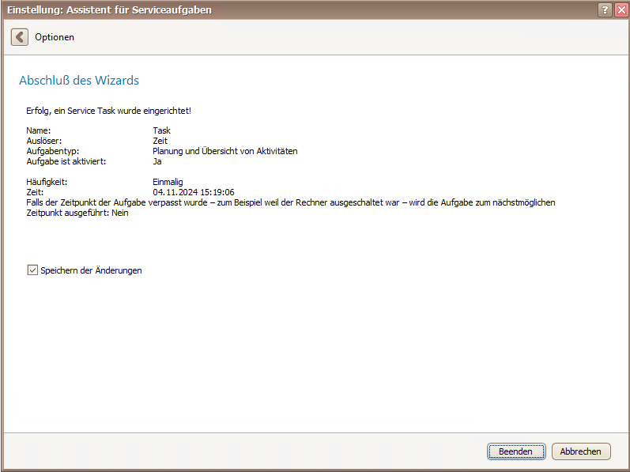The width and height of the screenshot is (630, 472).
Task: Go back using the left arrow icon
Action: tap(19, 37)
